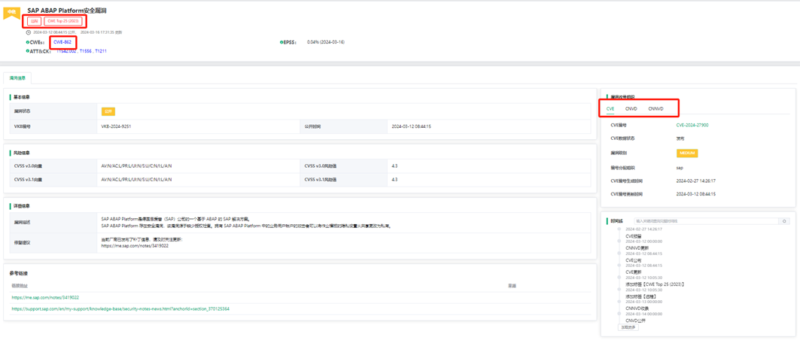Image resolution: width=800 pixels, height=343 pixels.
Task: Click the yellow vulnerability status badge
Action: pos(108,111)
